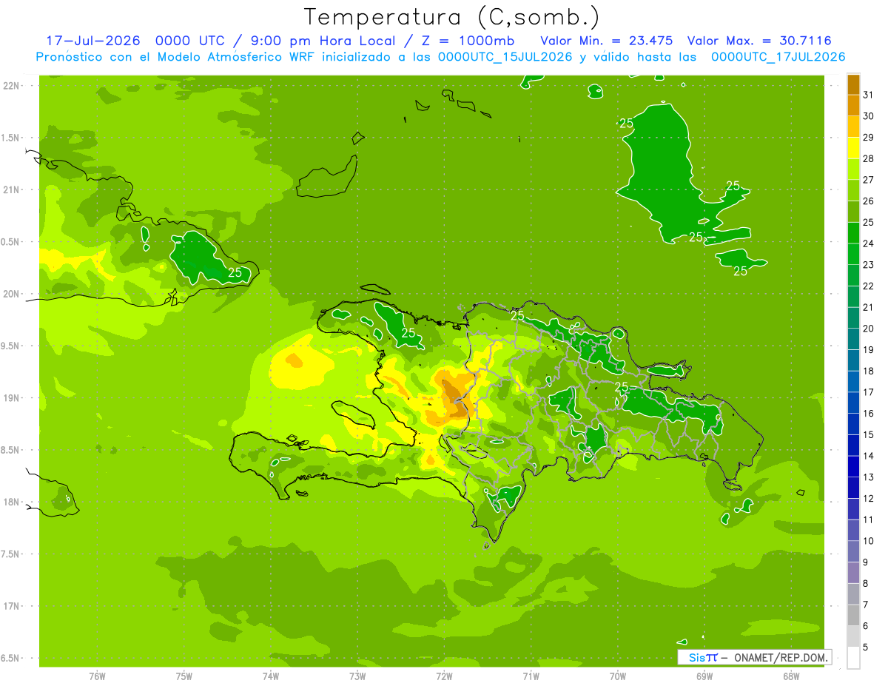The image size is (888, 686).
Task: Click the '72W' longitude axis label
Action: [x=444, y=676]
